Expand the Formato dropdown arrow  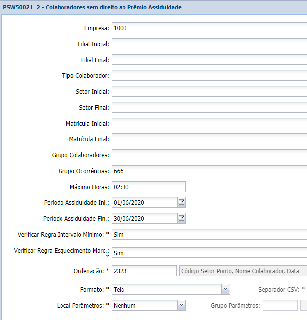[x=225, y=289]
